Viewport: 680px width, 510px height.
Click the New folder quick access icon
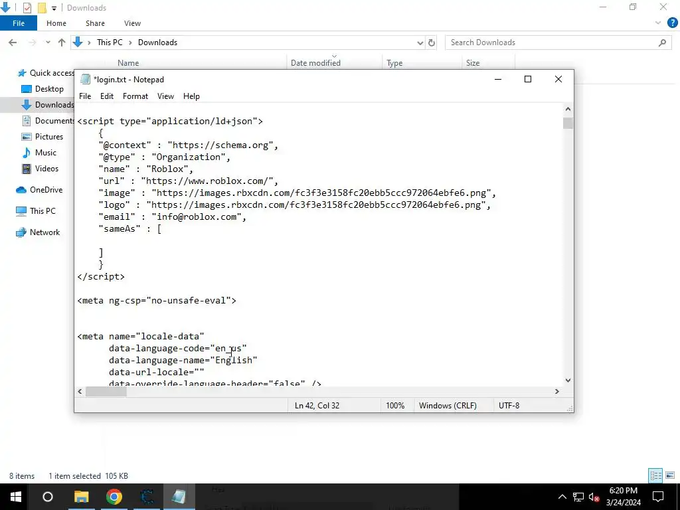(42, 8)
